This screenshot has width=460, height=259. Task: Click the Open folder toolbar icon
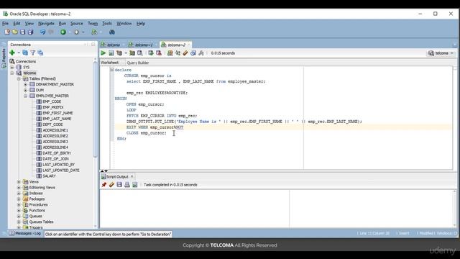click(x=14, y=32)
